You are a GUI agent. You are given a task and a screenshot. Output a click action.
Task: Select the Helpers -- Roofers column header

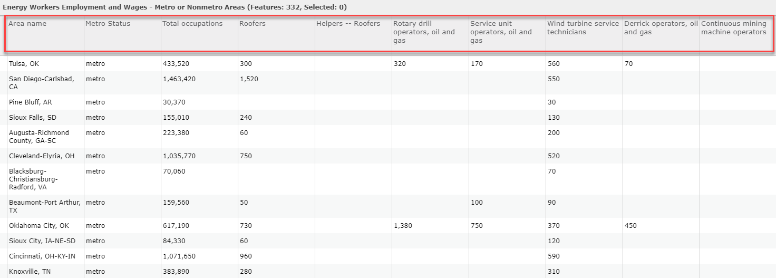(353, 34)
